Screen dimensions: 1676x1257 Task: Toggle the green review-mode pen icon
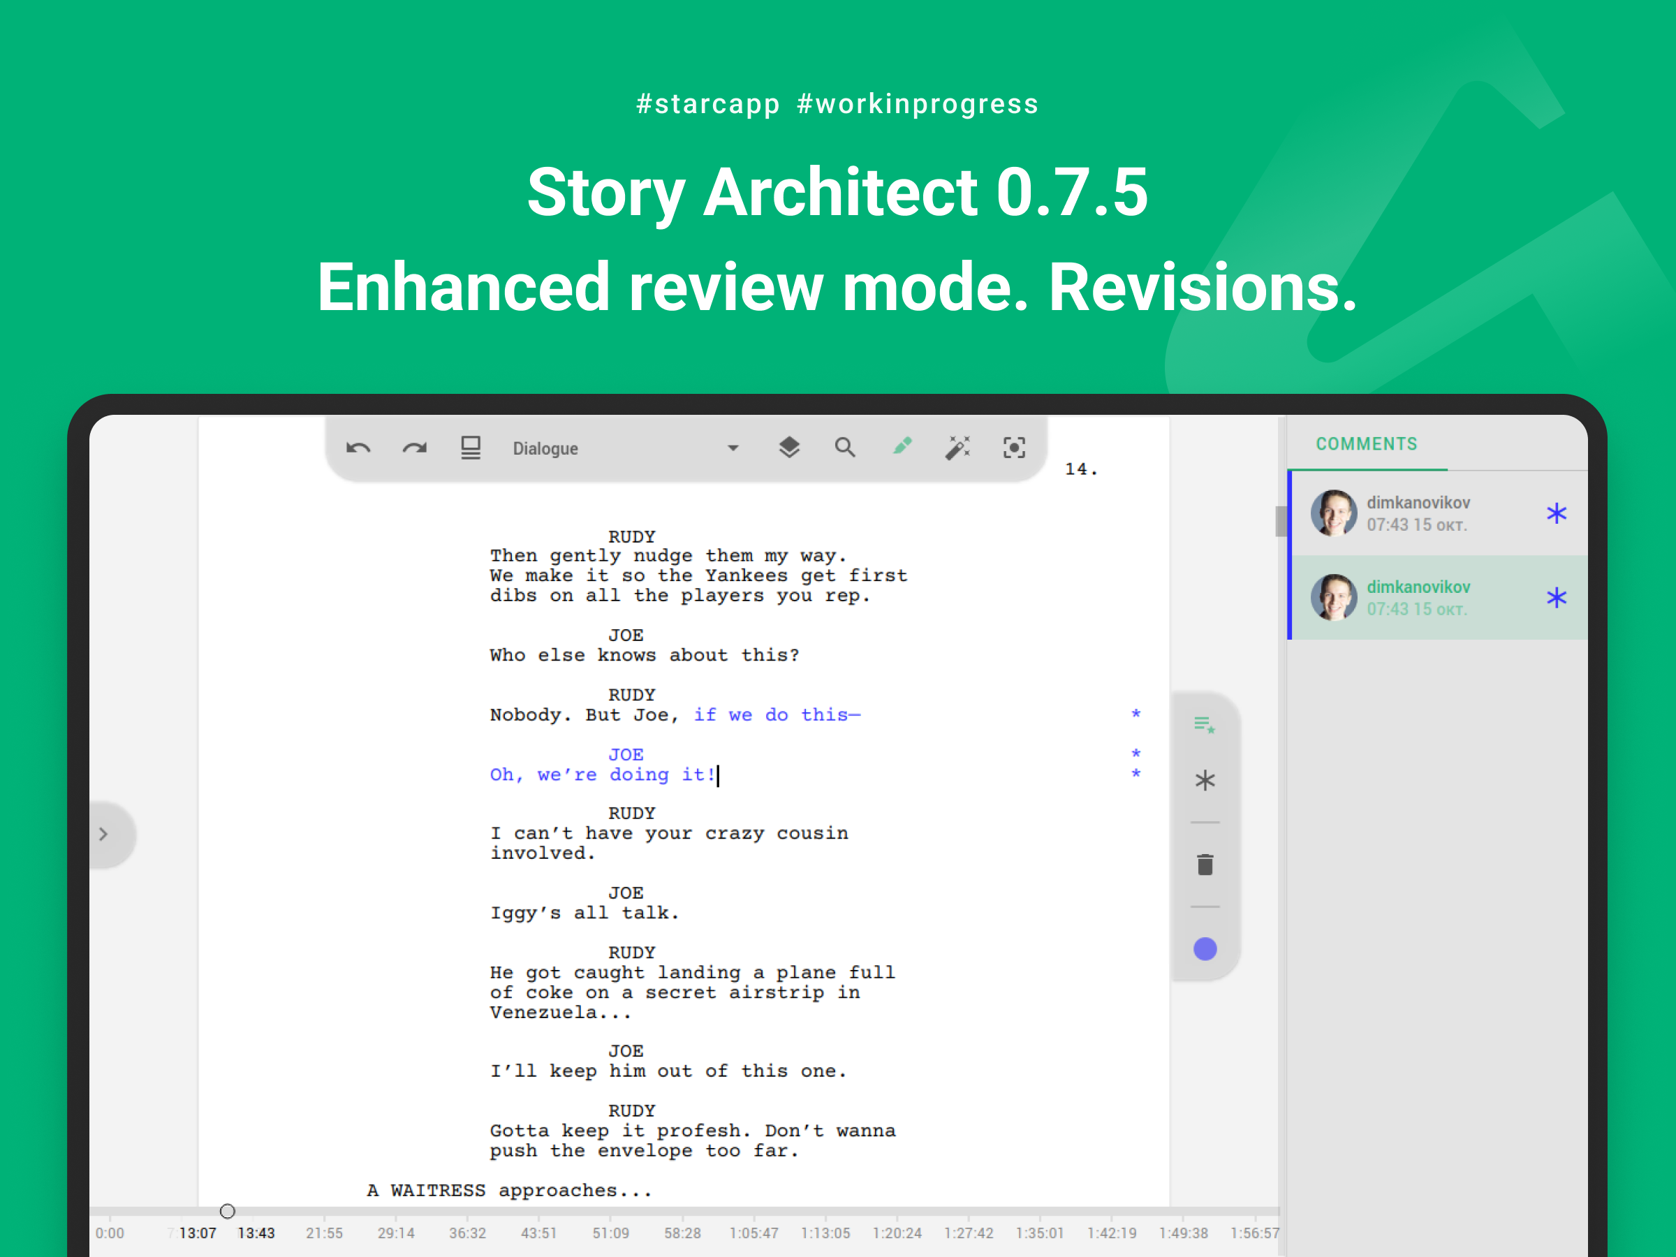coord(902,446)
